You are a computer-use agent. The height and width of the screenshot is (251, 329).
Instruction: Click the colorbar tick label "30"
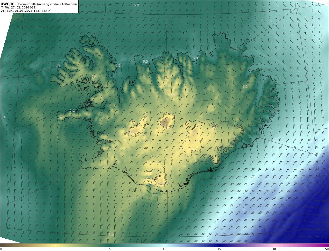(x=274, y=249)
